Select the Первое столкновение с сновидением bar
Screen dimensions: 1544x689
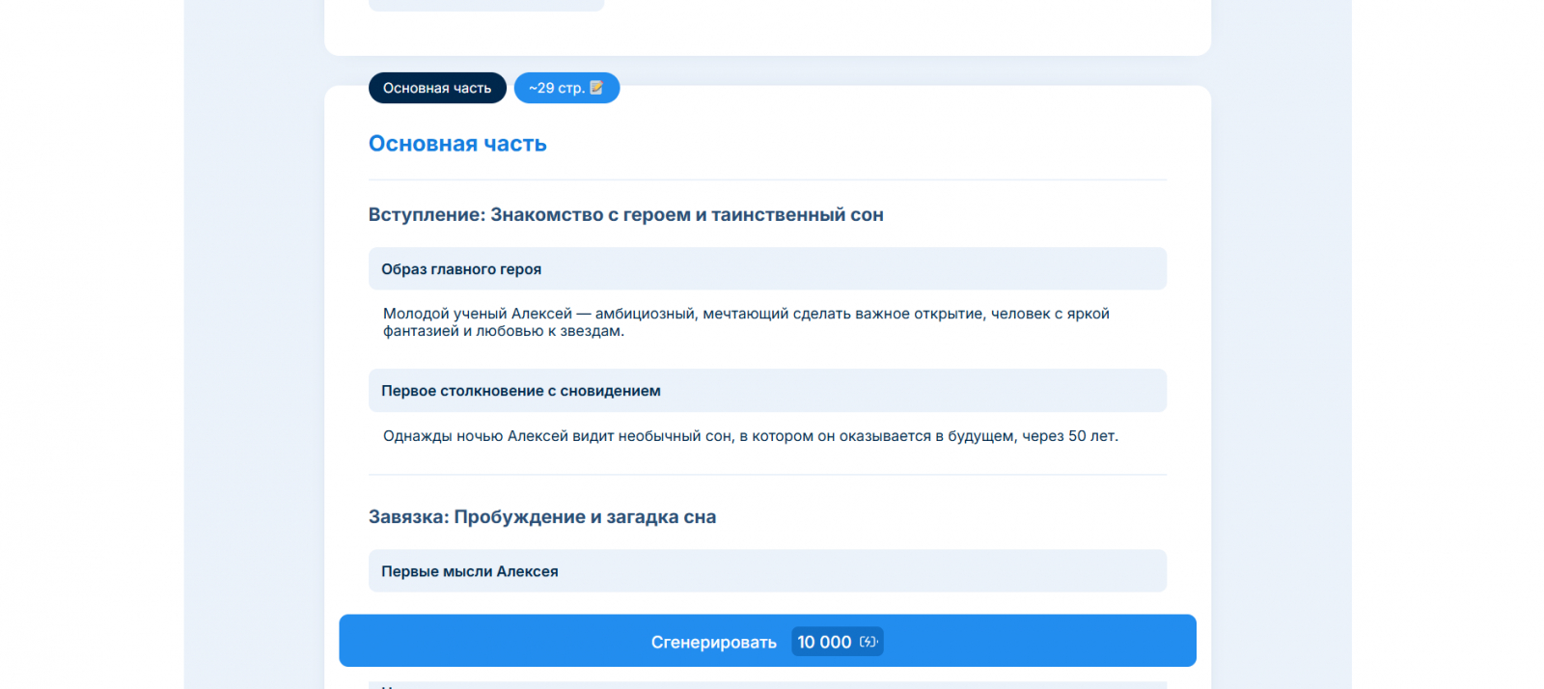[x=767, y=391]
